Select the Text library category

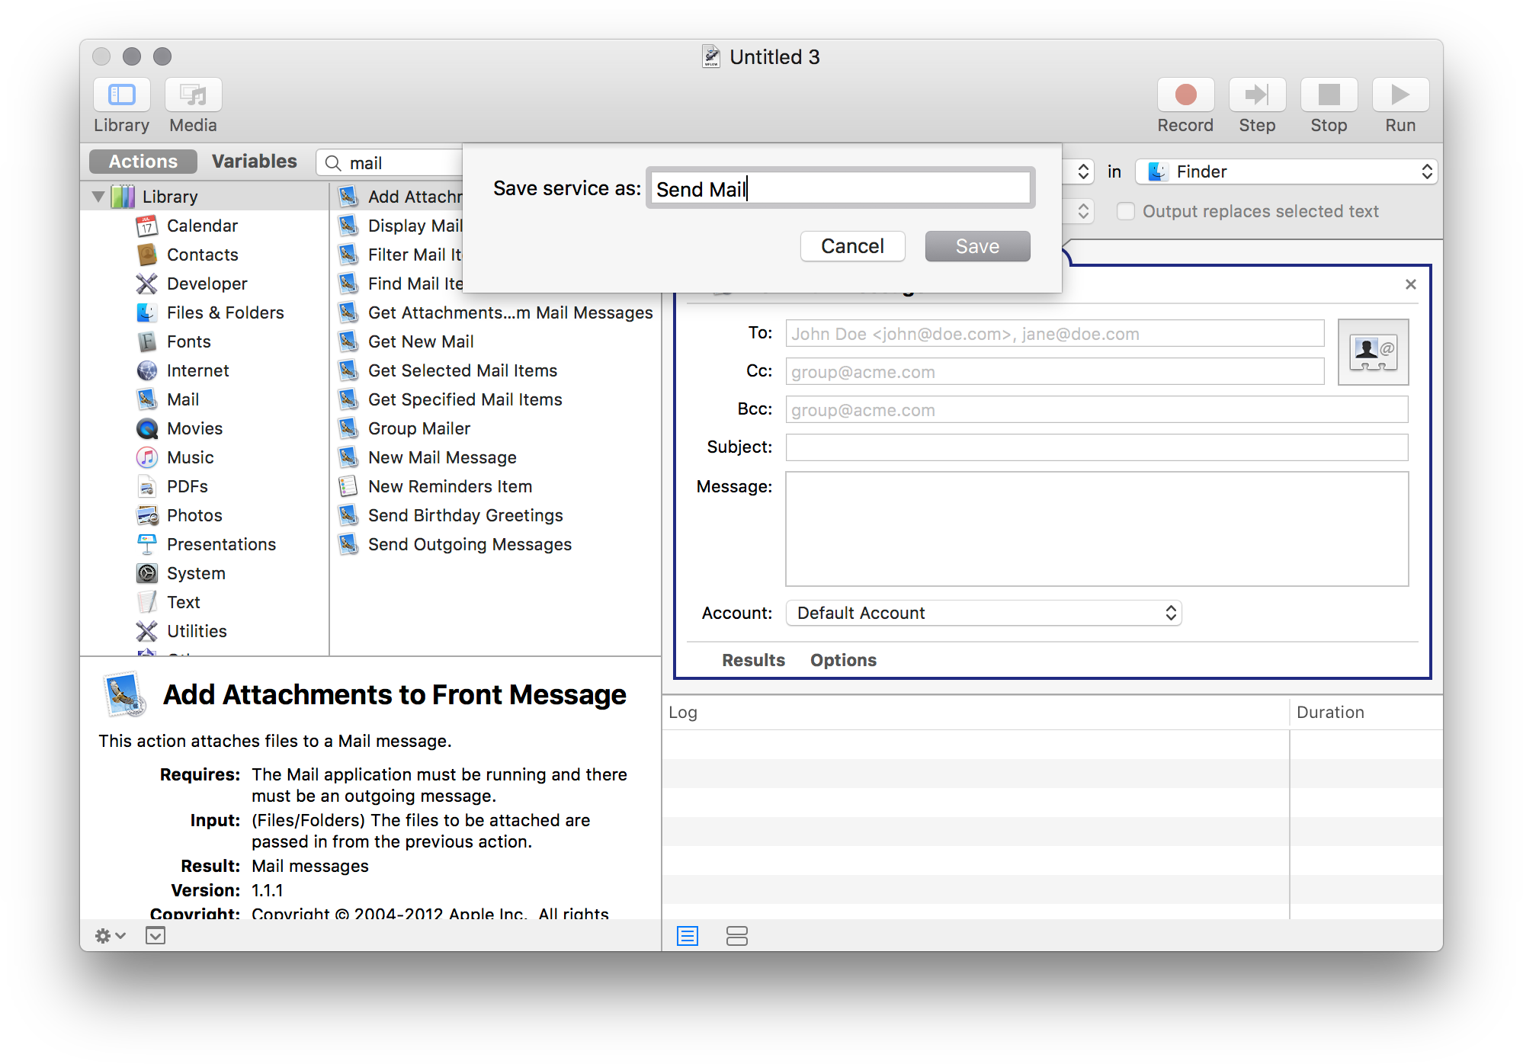click(x=183, y=602)
